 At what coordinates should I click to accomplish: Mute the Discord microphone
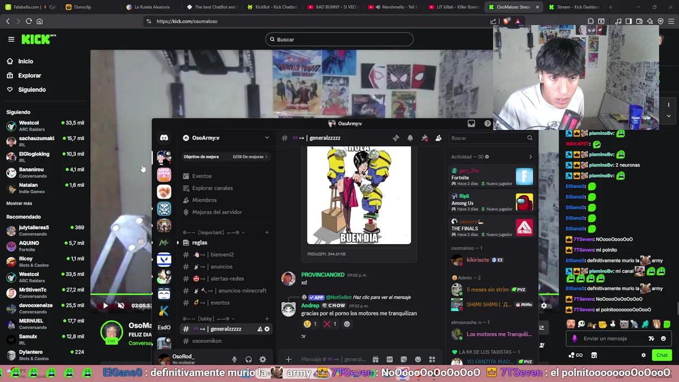click(x=234, y=359)
